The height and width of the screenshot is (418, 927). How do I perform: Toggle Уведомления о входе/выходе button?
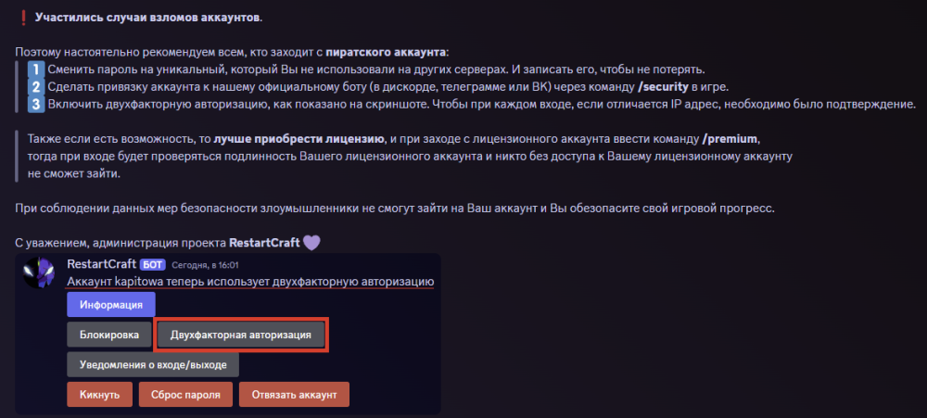(153, 365)
